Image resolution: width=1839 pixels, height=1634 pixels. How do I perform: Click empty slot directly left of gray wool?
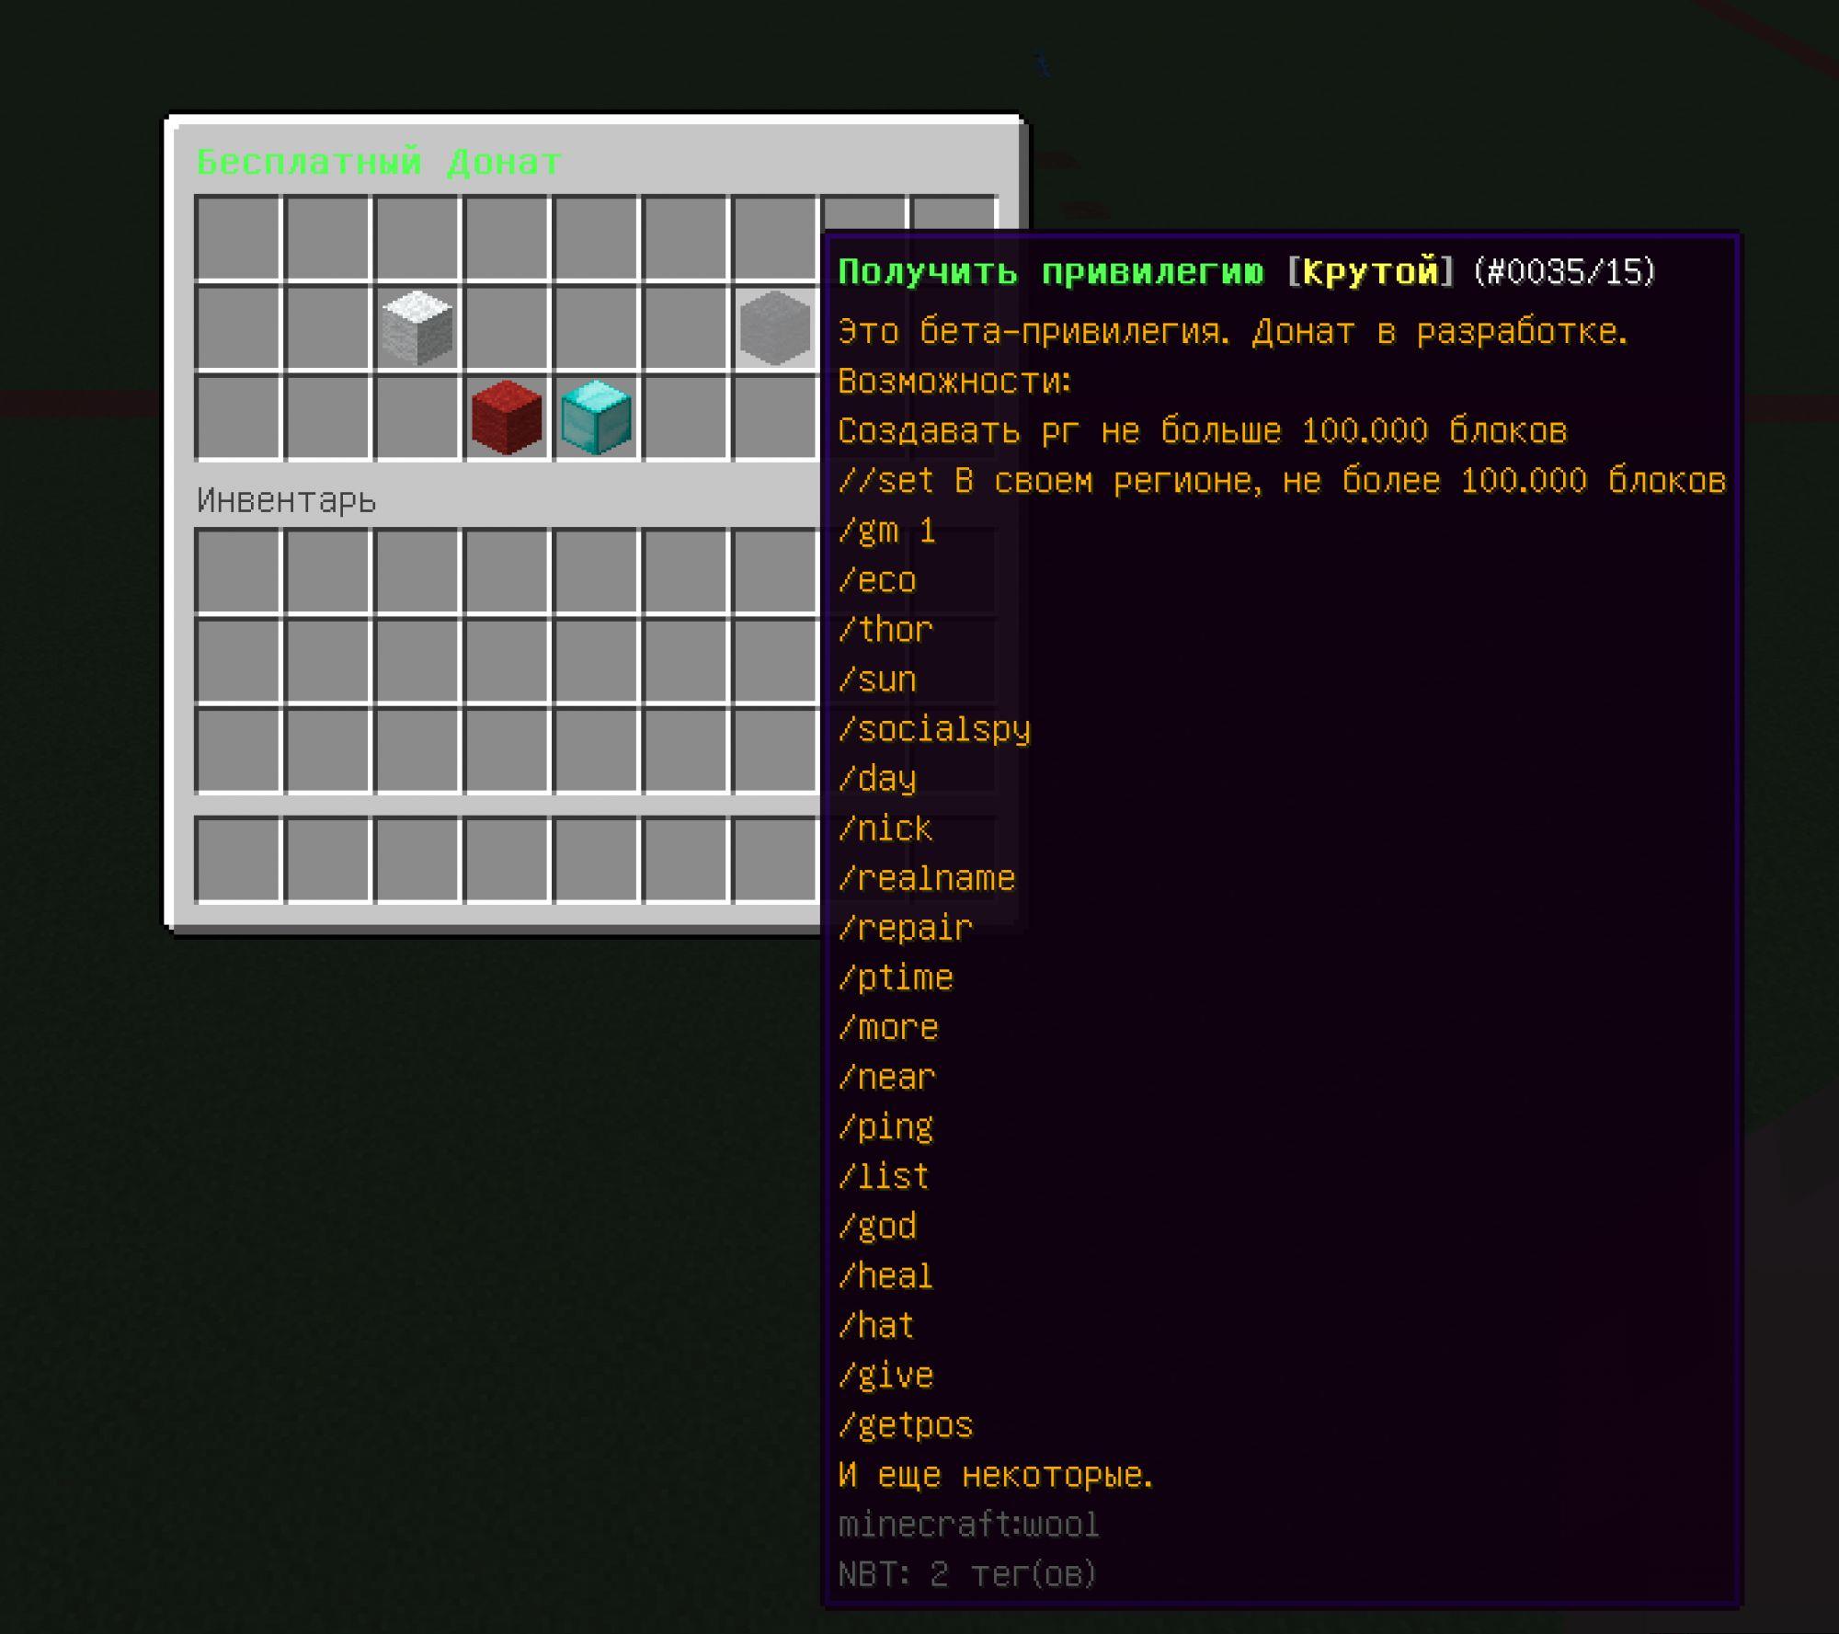pyautogui.click(x=685, y=327)
